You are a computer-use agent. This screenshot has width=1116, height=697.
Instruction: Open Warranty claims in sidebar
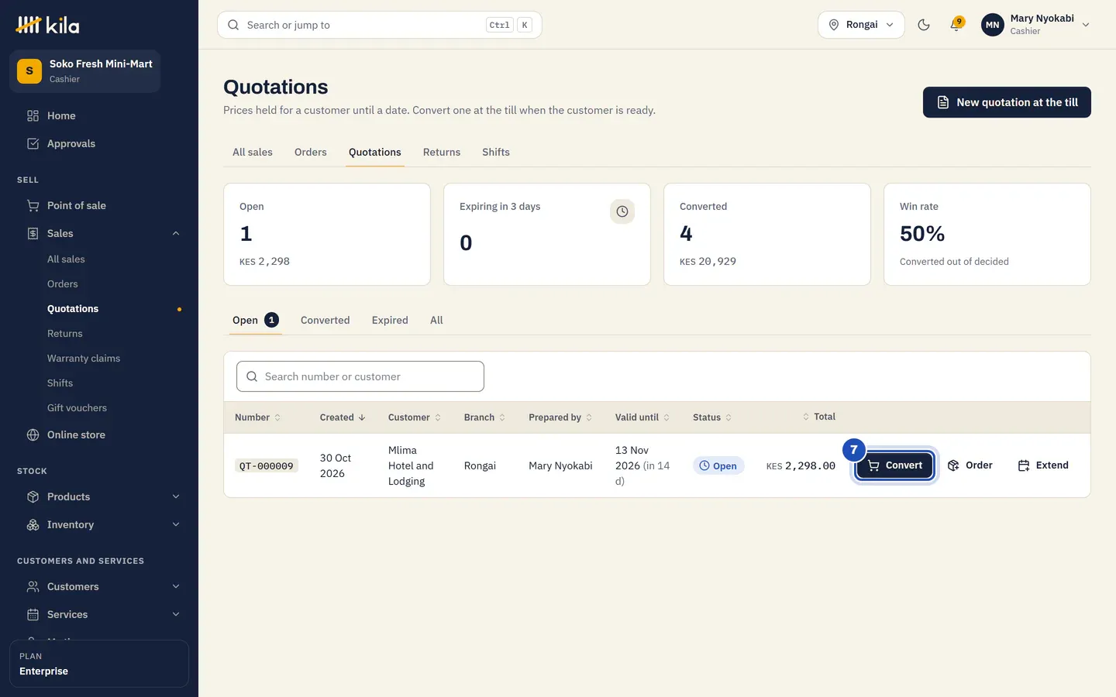coord(84,359)
